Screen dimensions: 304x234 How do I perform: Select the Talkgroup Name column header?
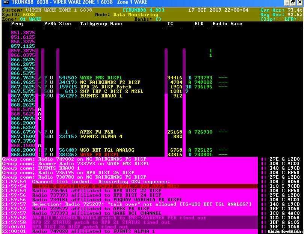coord(101,24)
